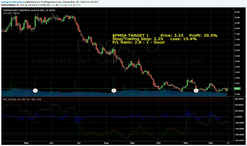Click the Aug label on time axis
Screen dimensions: 247x146
106,143
